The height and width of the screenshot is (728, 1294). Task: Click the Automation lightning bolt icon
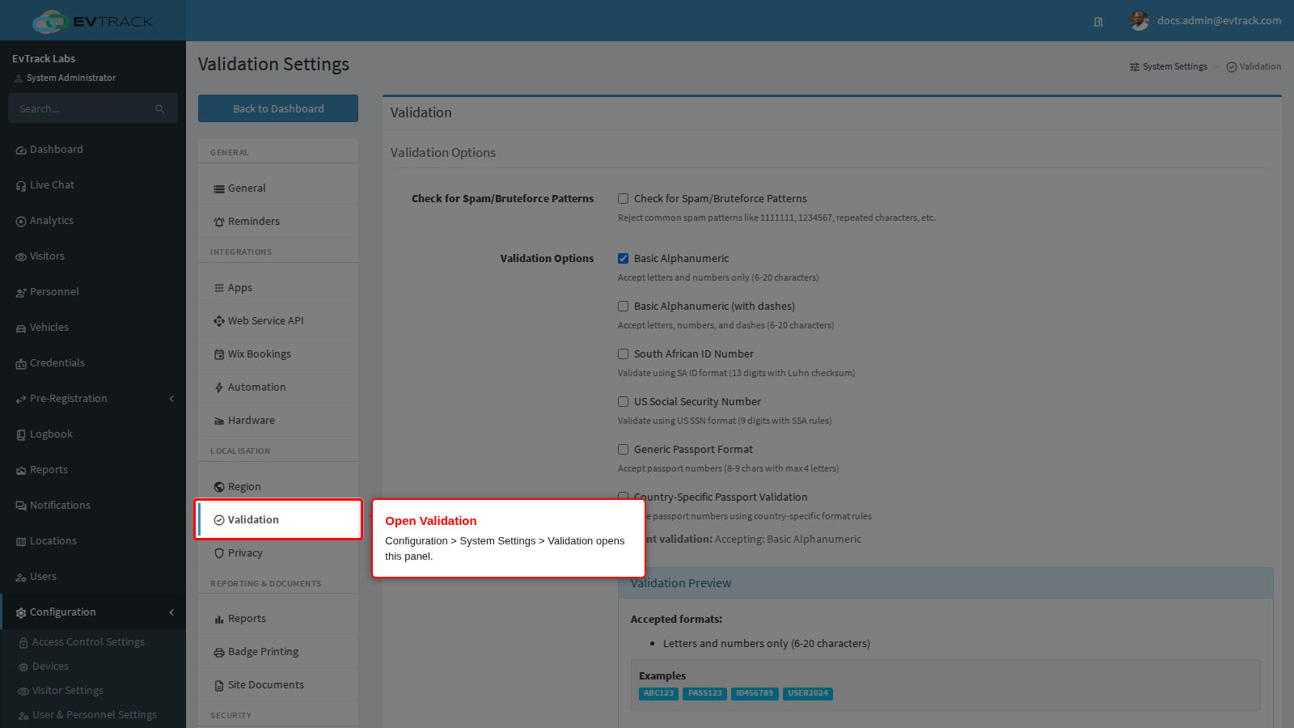pos(219,387)
